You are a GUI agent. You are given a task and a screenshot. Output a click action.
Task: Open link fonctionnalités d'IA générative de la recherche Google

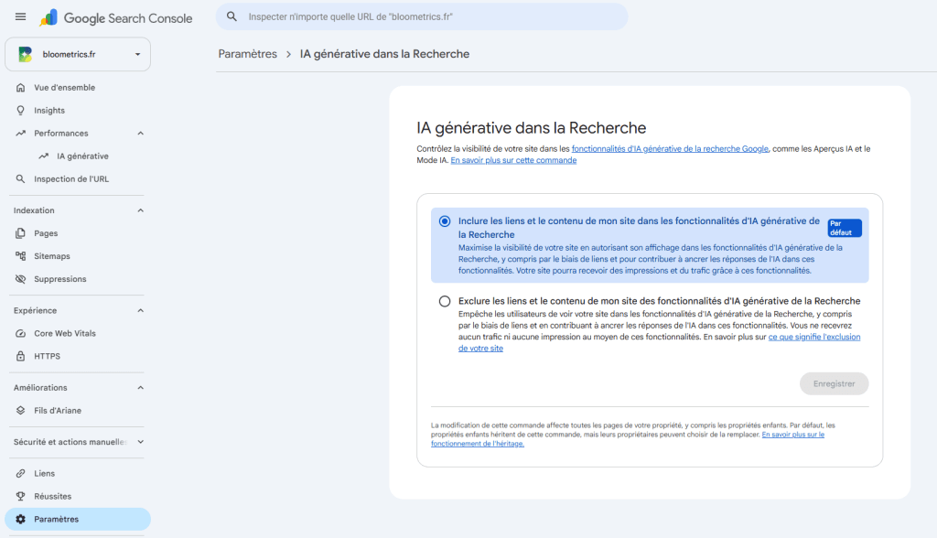point(670,149)
